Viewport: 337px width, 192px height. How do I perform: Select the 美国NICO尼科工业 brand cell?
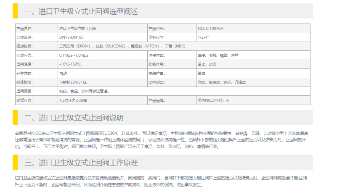coord(214,100)
